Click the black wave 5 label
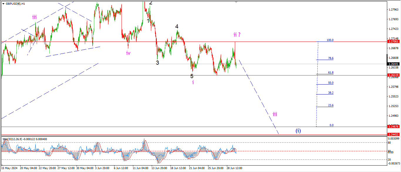 (192, 76)
